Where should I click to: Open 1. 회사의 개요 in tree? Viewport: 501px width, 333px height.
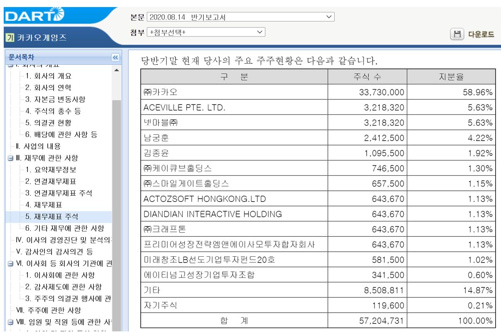coord(48,76)
